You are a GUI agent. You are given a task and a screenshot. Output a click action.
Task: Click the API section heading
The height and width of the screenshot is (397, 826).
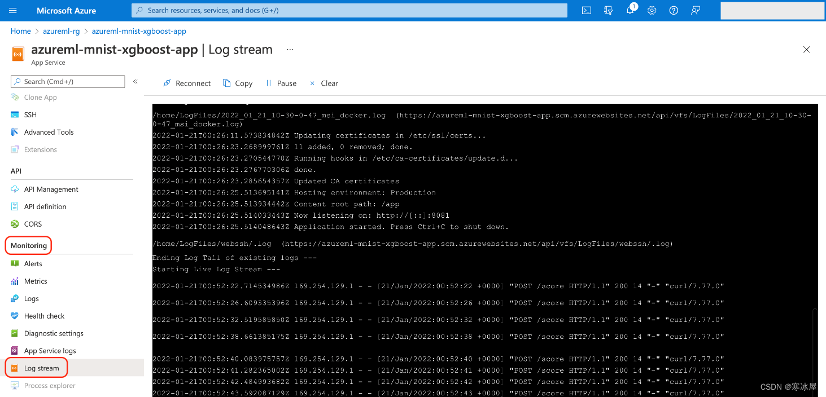[16, 171]
